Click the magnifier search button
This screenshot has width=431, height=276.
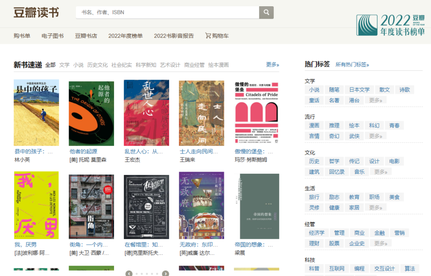pos(266,13)
